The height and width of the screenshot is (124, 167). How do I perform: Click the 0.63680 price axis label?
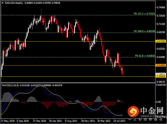[x=161, y=57]
